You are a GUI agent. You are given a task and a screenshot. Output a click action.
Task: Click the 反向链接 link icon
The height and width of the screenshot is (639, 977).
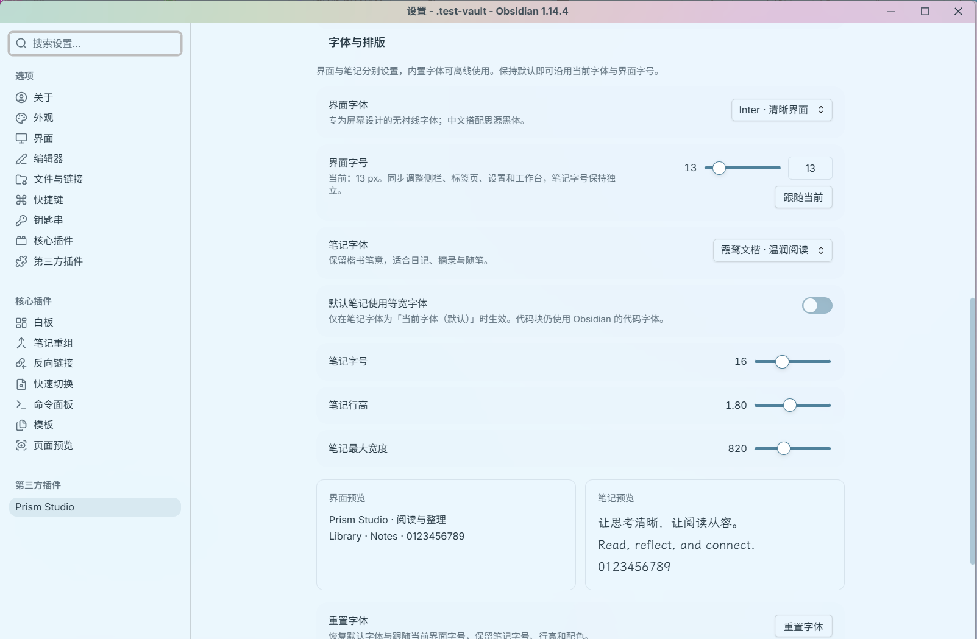[x=21, y=364]
